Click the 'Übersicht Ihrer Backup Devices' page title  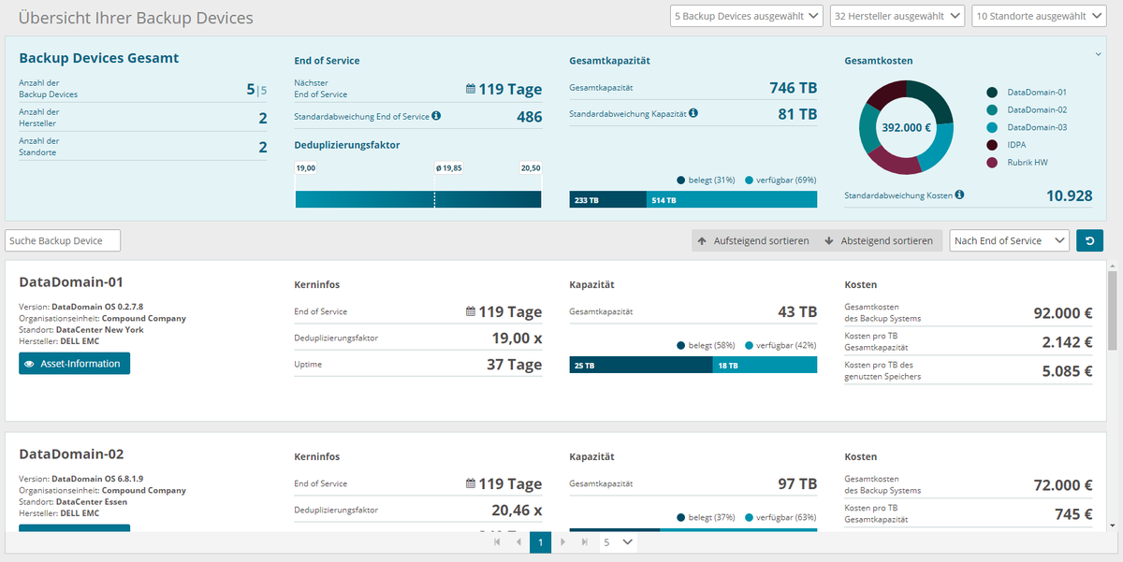(136, 18)
